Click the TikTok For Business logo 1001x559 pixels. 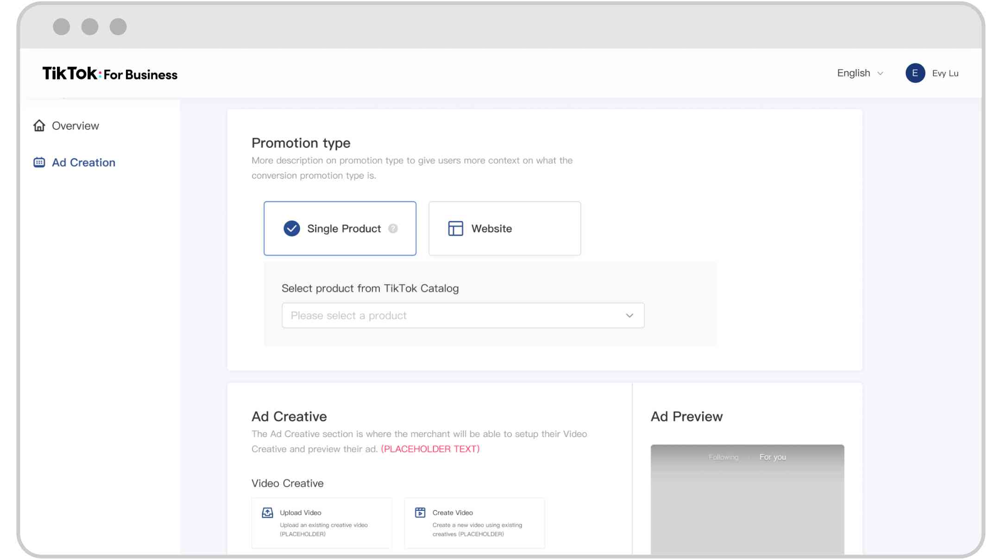[x=110, y=73]
